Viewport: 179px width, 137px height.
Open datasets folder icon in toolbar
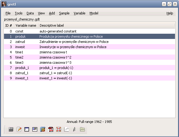click(82, 129)
